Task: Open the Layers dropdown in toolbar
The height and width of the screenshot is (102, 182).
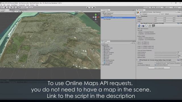Action: pos(169,8)
